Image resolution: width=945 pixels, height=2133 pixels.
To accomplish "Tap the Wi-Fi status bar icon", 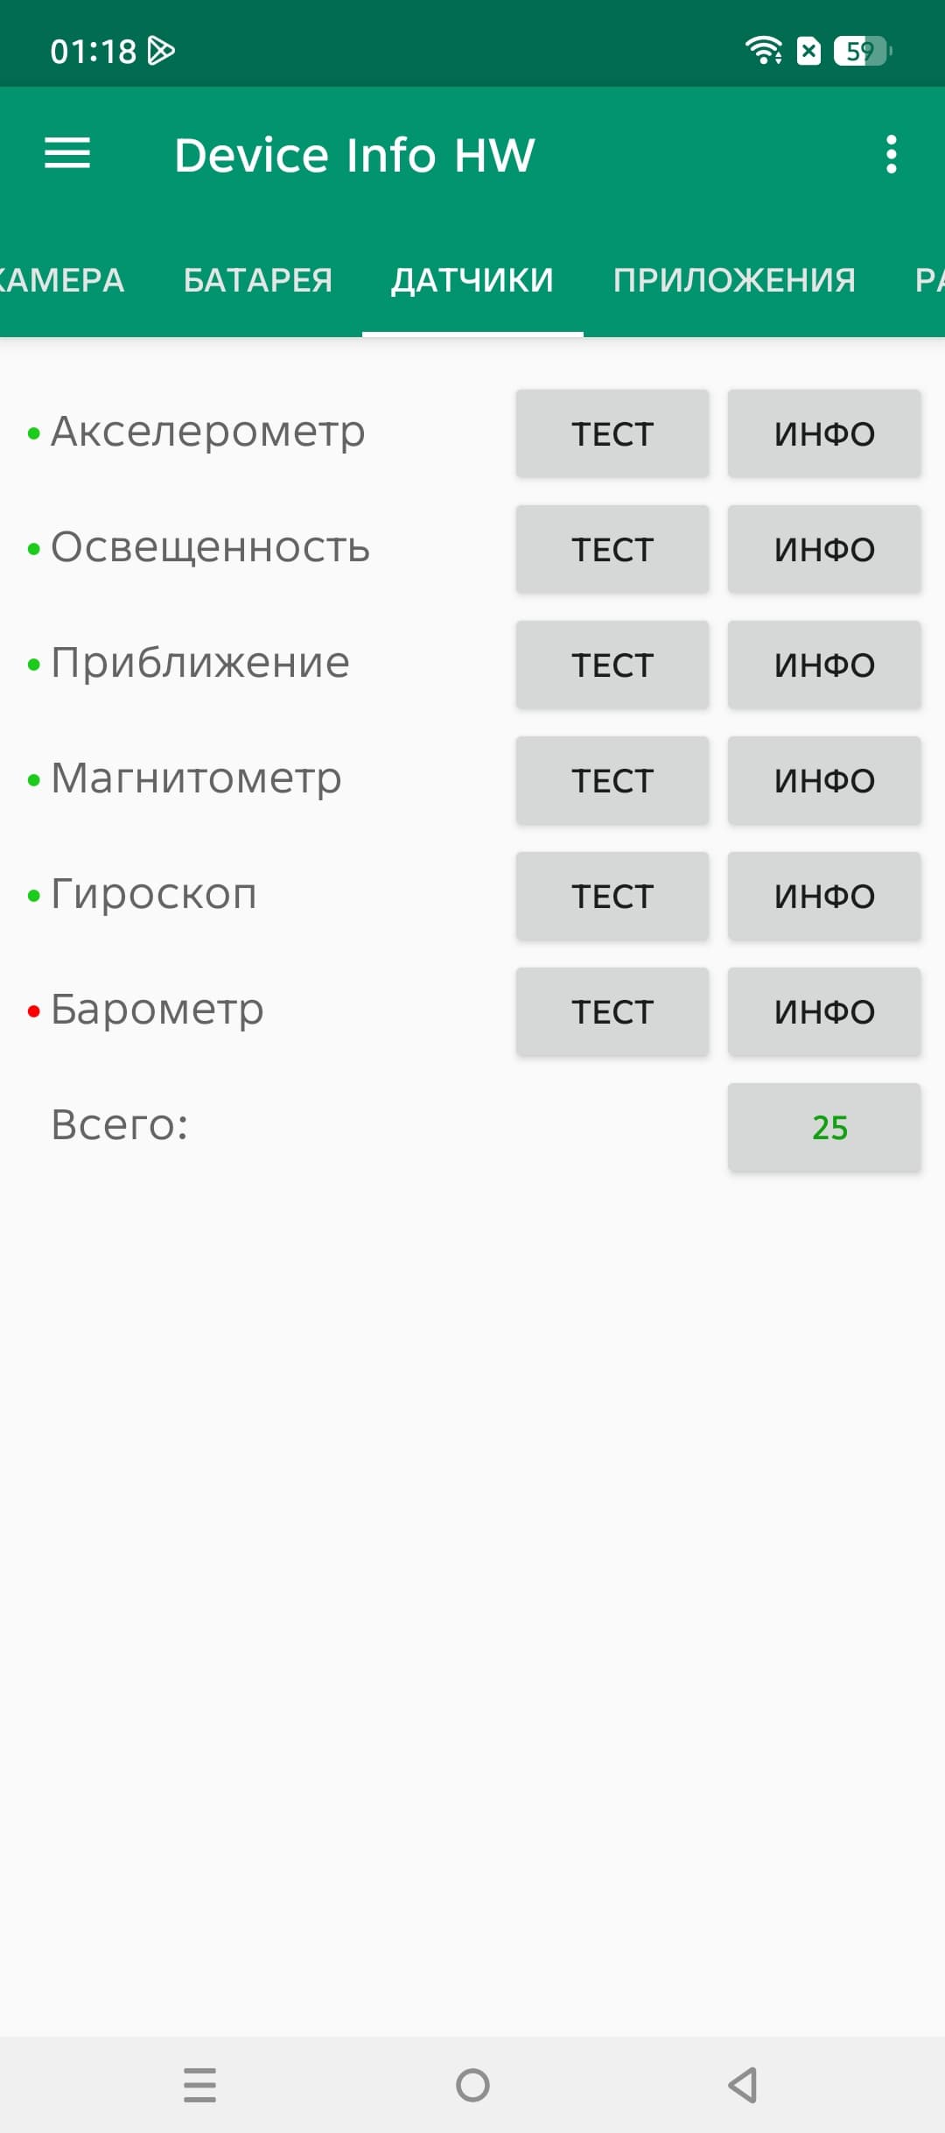I will point(763,51).
